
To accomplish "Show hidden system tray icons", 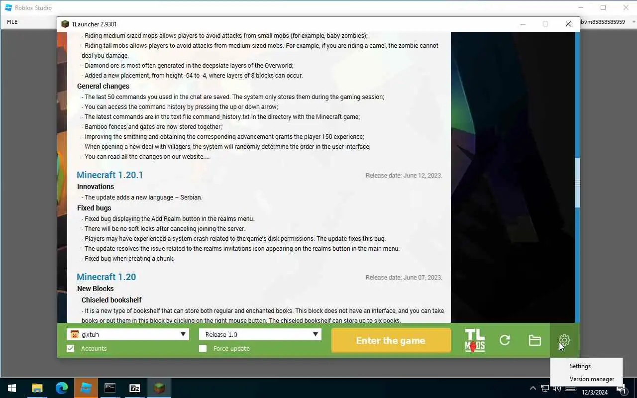I will point(532,388).
